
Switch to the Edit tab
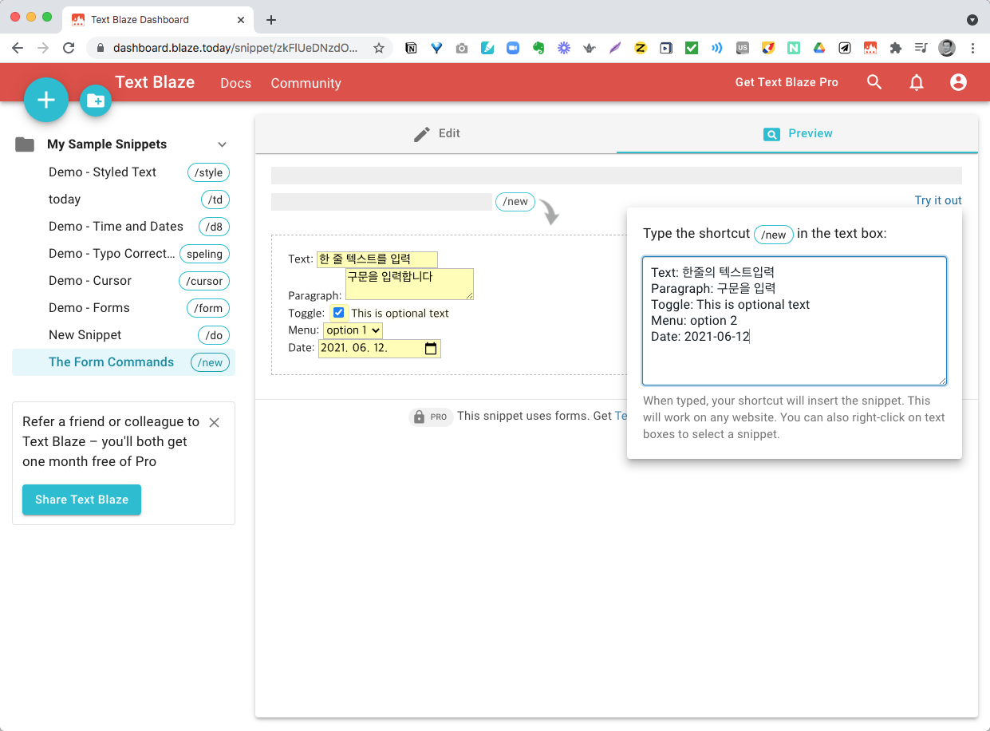click(436, 134)
